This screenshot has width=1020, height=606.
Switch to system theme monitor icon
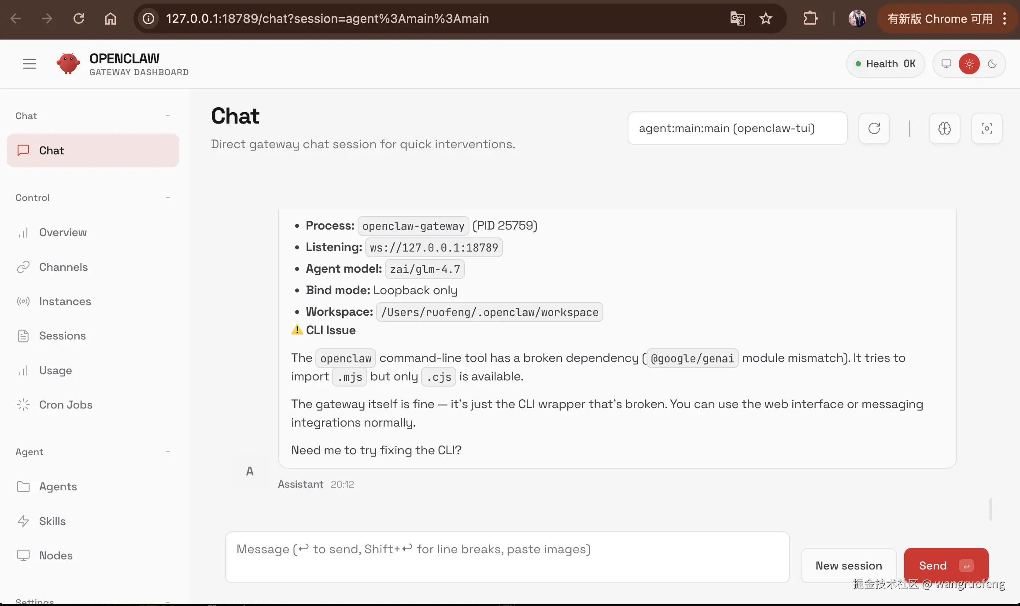click(x=946, y=64)
